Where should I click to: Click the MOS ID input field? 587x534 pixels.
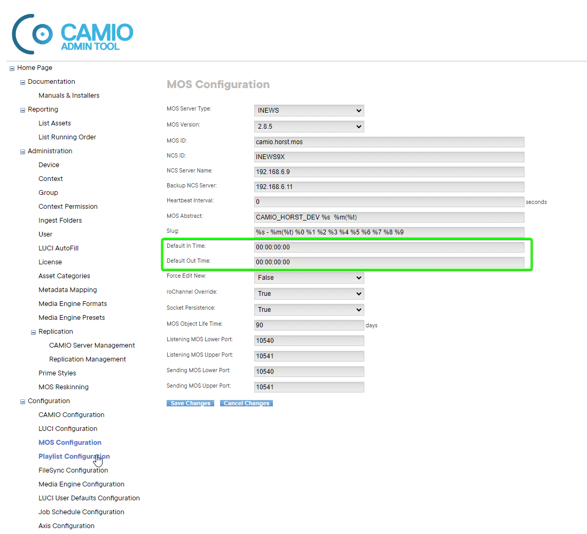(389, 142)
